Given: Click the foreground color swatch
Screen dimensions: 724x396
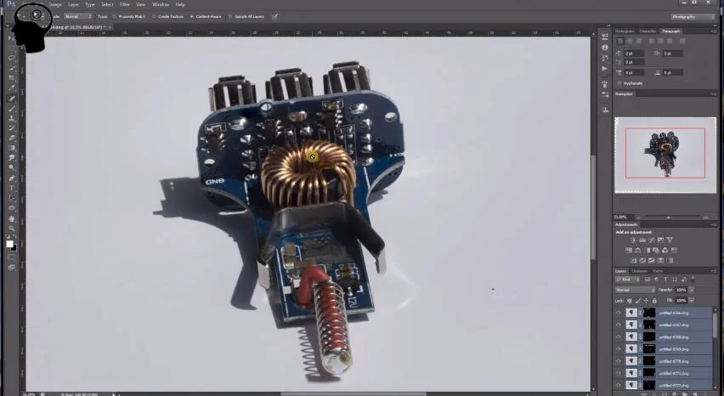Looking at the screenshot, I should click(9, 244).
